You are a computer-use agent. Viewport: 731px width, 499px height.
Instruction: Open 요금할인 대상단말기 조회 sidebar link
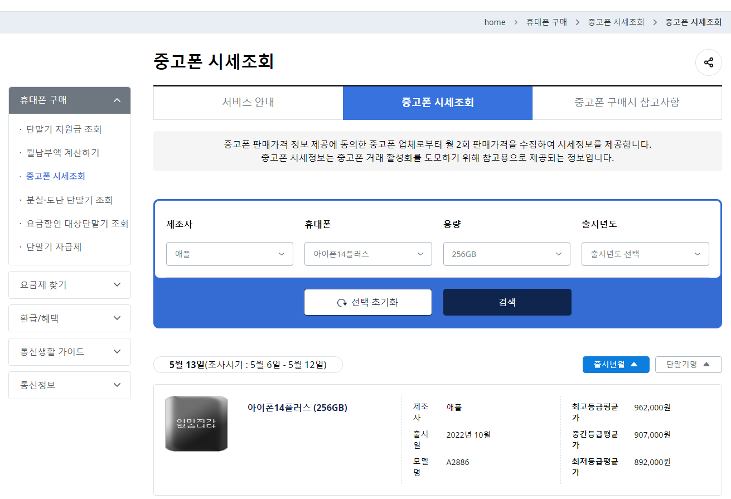click(x=77, y=224)
